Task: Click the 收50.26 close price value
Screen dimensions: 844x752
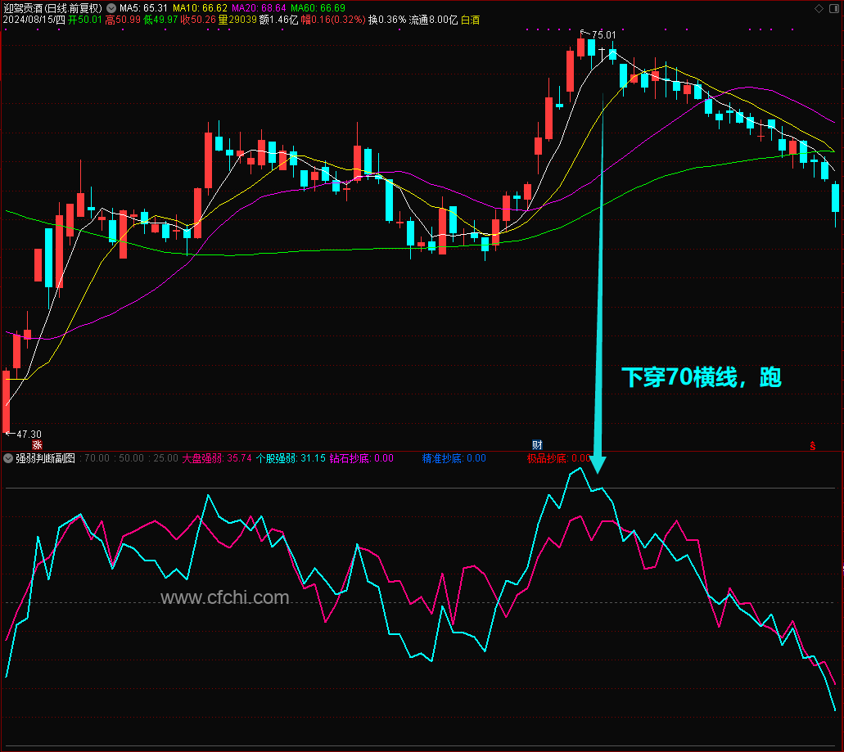Action: click(x=198, y=20)
